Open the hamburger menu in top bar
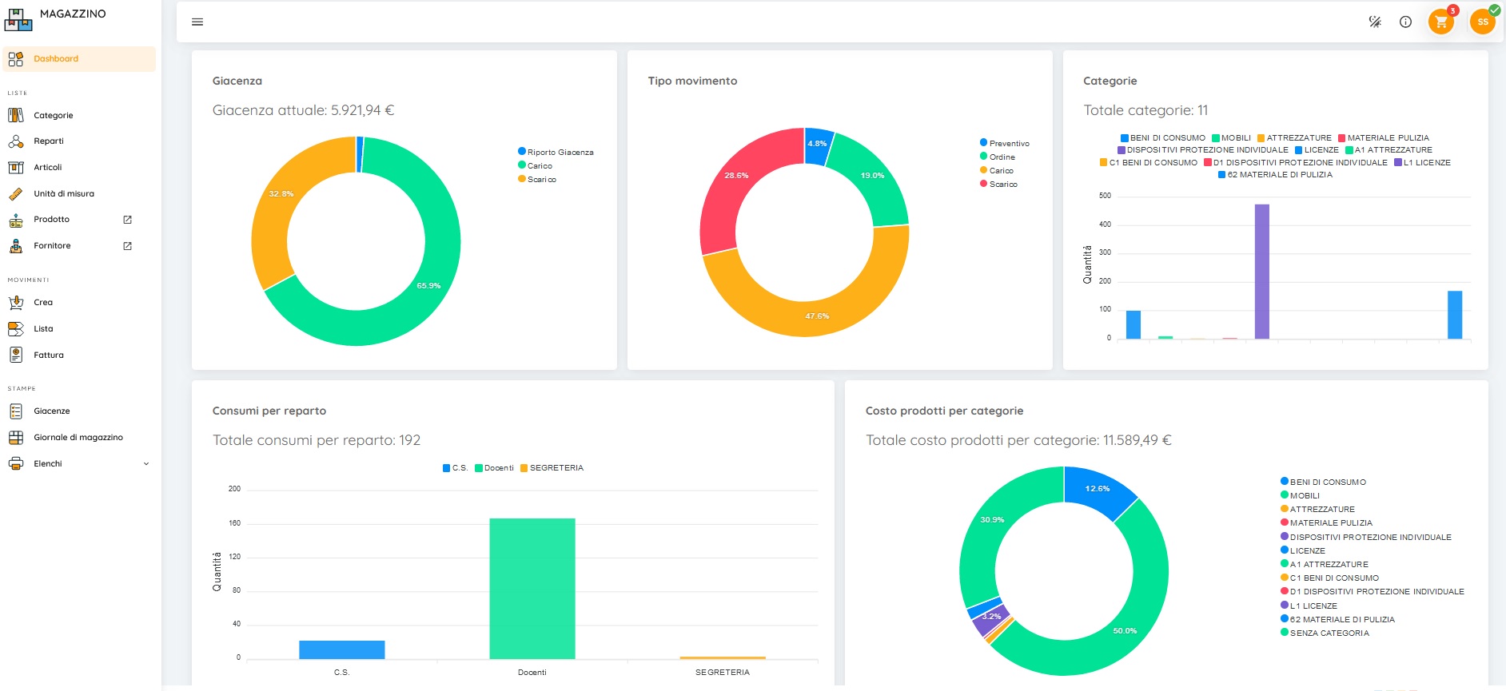The height and width of the screenshot is (691, 1506). [x=197, y=22]
